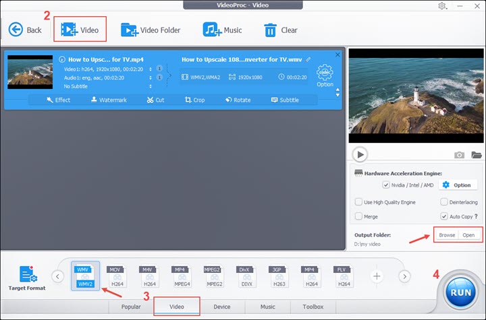This screenshot has width=486, height=320.
Task: Toggle Nvidia / Intel / AMD checkbox
Action: pos(386,185)
